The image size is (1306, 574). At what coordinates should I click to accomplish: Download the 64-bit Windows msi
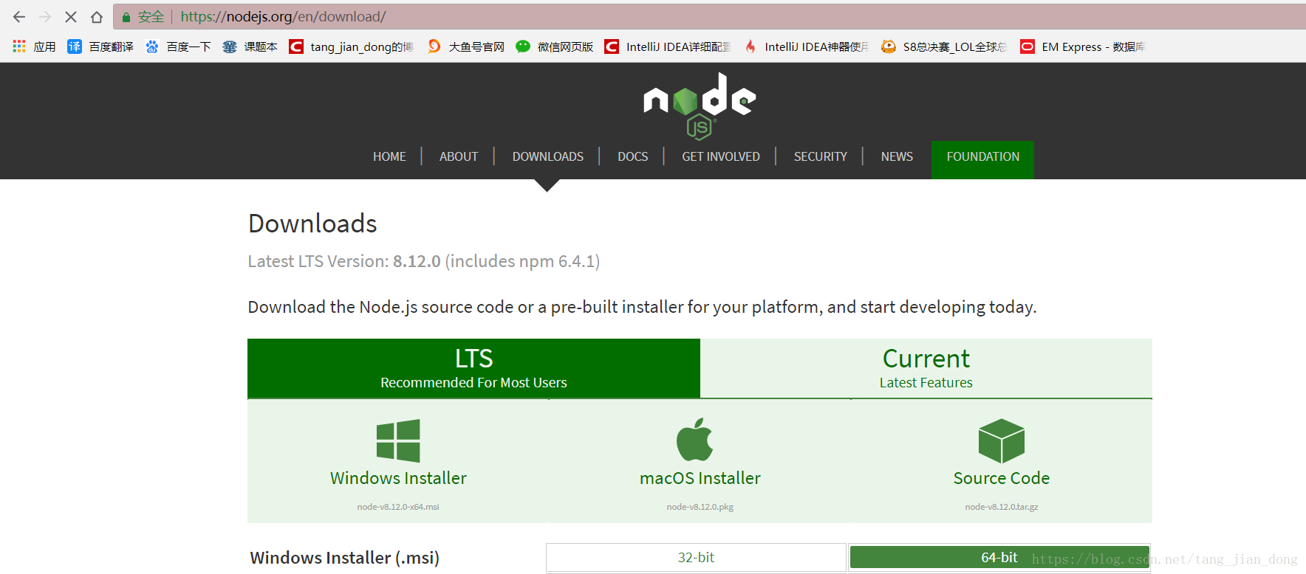(999, 558)
